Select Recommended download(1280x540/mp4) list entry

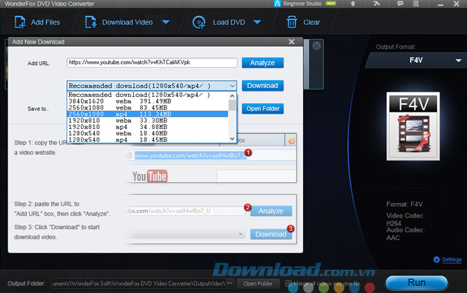point(148,95)
